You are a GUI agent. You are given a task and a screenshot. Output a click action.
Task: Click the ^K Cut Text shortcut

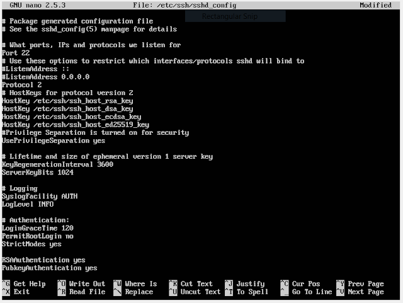[x=191, y=283]
